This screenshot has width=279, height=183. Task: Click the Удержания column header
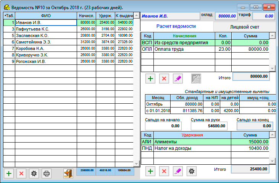click(192, 135)
